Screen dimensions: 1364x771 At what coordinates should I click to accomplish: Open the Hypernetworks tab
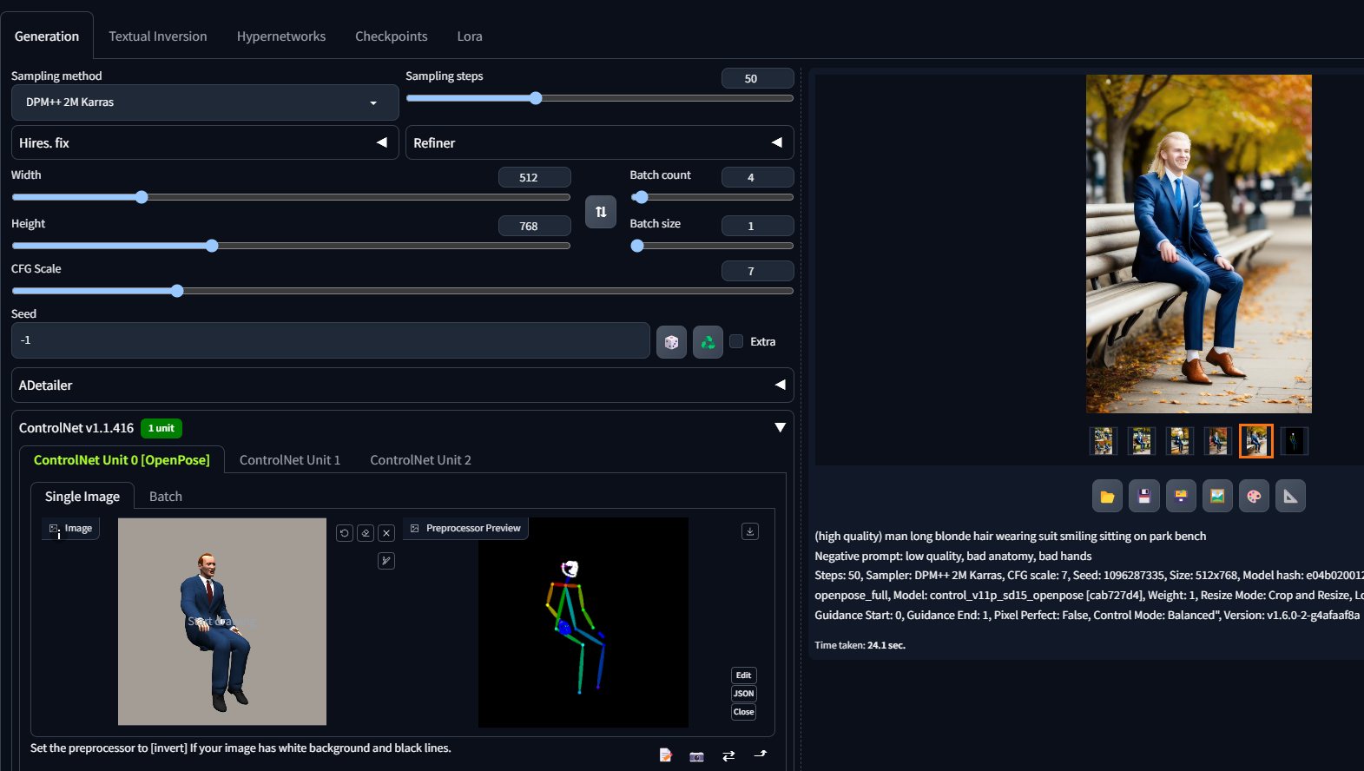tap(281, 36)
